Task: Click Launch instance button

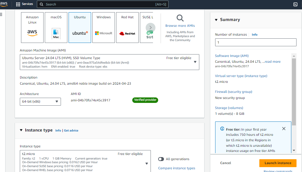Action: 278,163
